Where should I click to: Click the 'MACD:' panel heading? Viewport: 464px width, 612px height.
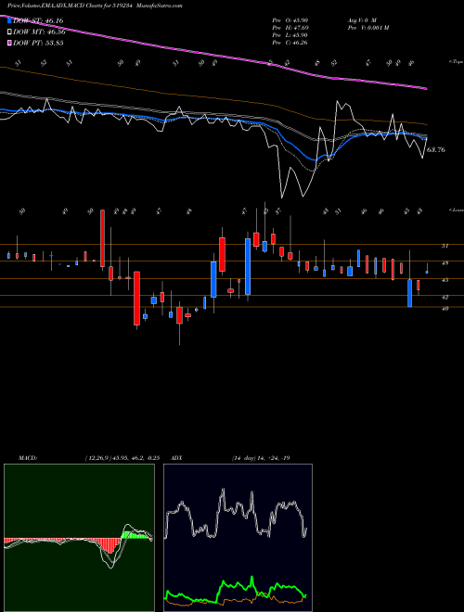[x=27, y=458]
